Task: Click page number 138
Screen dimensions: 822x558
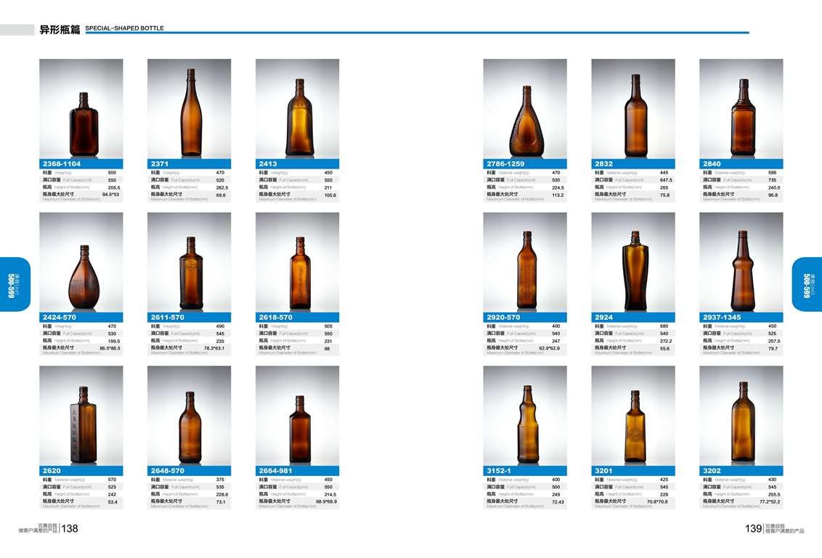Action: click(70, 529)
